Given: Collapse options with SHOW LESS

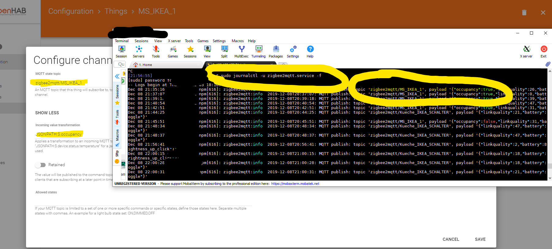Looking at the screenshot, I should [47, 113].
